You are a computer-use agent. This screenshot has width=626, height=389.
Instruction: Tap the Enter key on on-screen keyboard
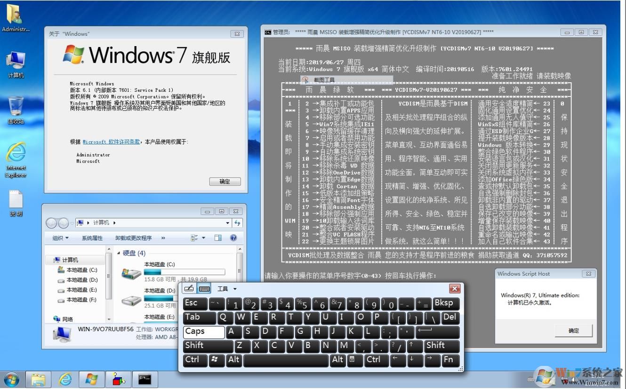437,332
